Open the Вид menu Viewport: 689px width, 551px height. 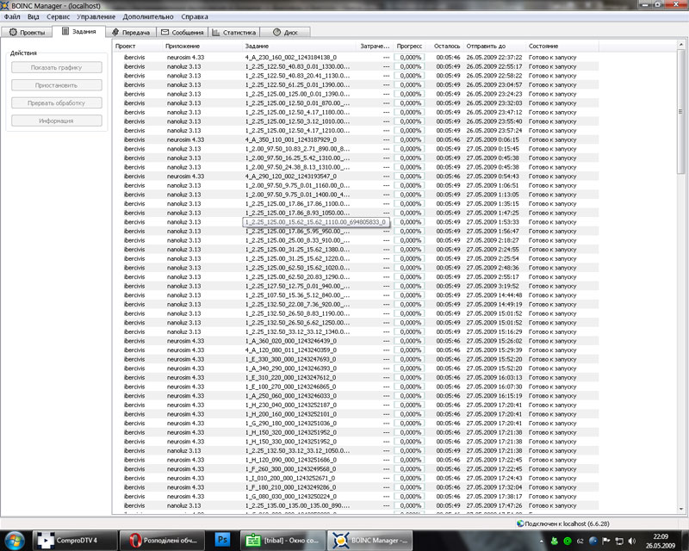click(34, 16)
